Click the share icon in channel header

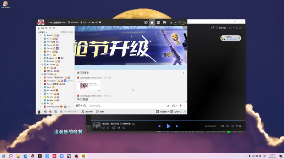pos(97,23)
